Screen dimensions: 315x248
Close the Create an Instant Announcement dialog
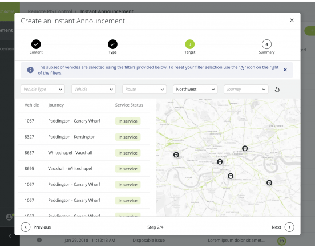(x=292, y=20)
